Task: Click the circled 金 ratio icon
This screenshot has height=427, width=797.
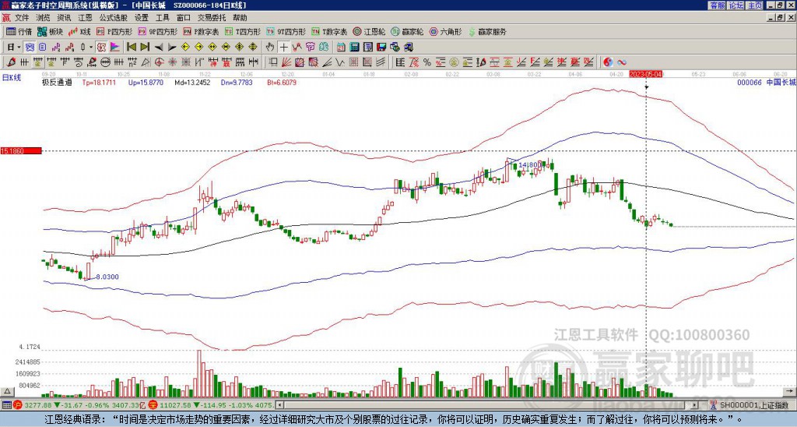Action: coord(454,62)
